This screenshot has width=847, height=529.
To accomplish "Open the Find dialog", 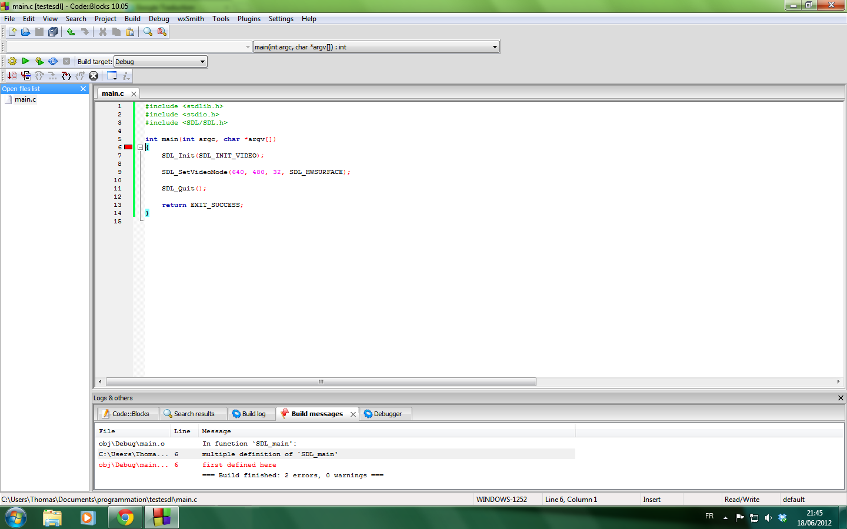I will (147, 32).
